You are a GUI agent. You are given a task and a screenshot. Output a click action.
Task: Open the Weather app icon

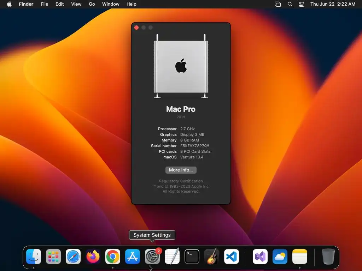[x=280, y=257]
